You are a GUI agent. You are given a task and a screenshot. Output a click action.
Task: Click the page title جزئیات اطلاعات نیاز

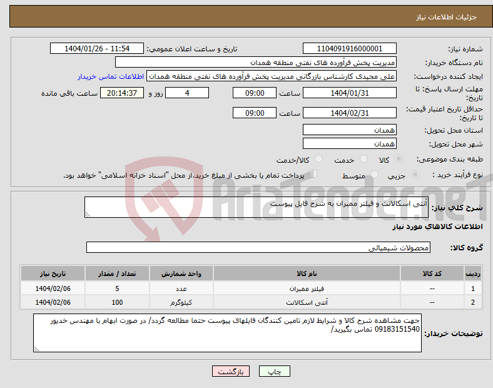446,17
